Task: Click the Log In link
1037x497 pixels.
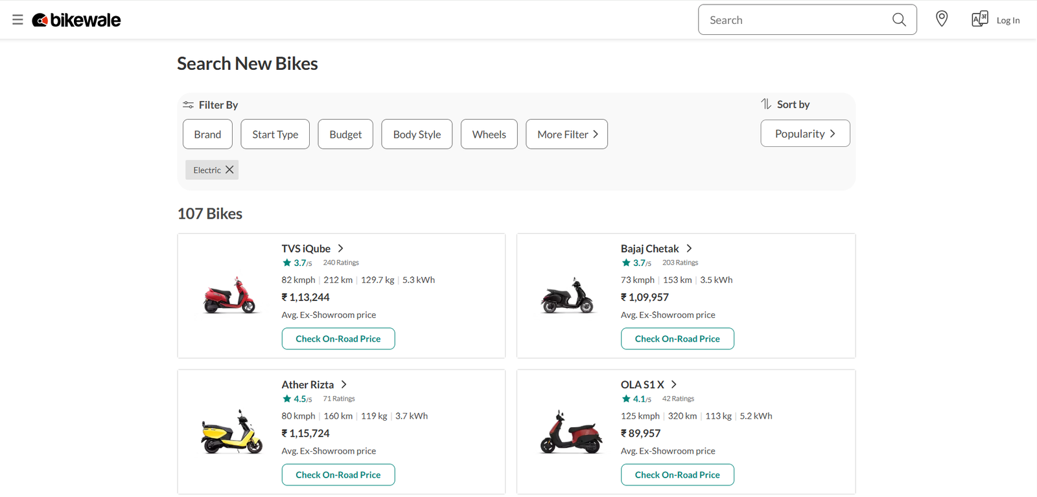Action: coord(1008,20)
